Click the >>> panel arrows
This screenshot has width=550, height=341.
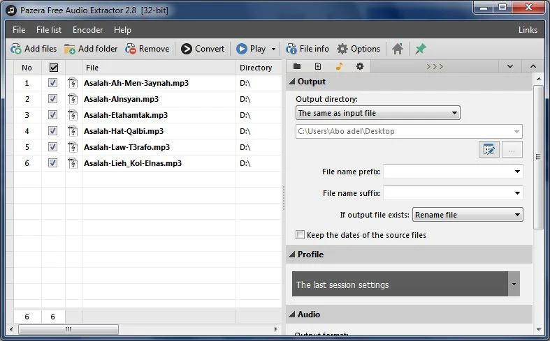435,66
